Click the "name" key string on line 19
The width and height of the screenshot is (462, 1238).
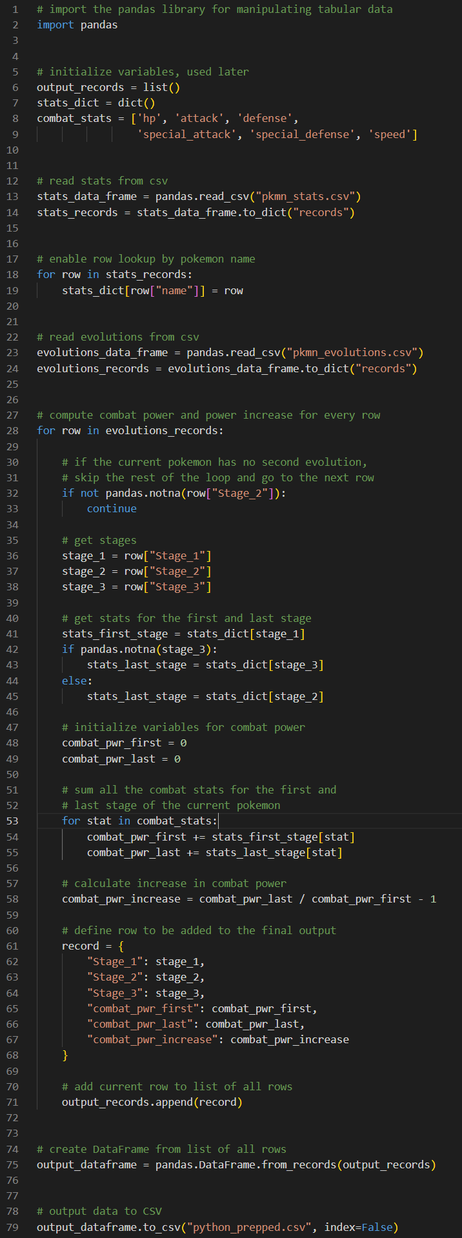174,290
